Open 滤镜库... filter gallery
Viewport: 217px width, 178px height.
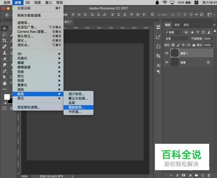click(x=38, y=23)
